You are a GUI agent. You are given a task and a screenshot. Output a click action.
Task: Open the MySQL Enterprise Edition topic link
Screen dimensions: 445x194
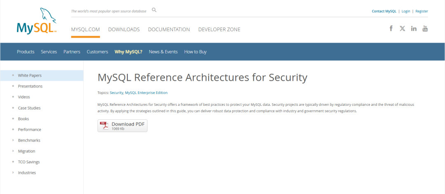[x=146, y=93]
